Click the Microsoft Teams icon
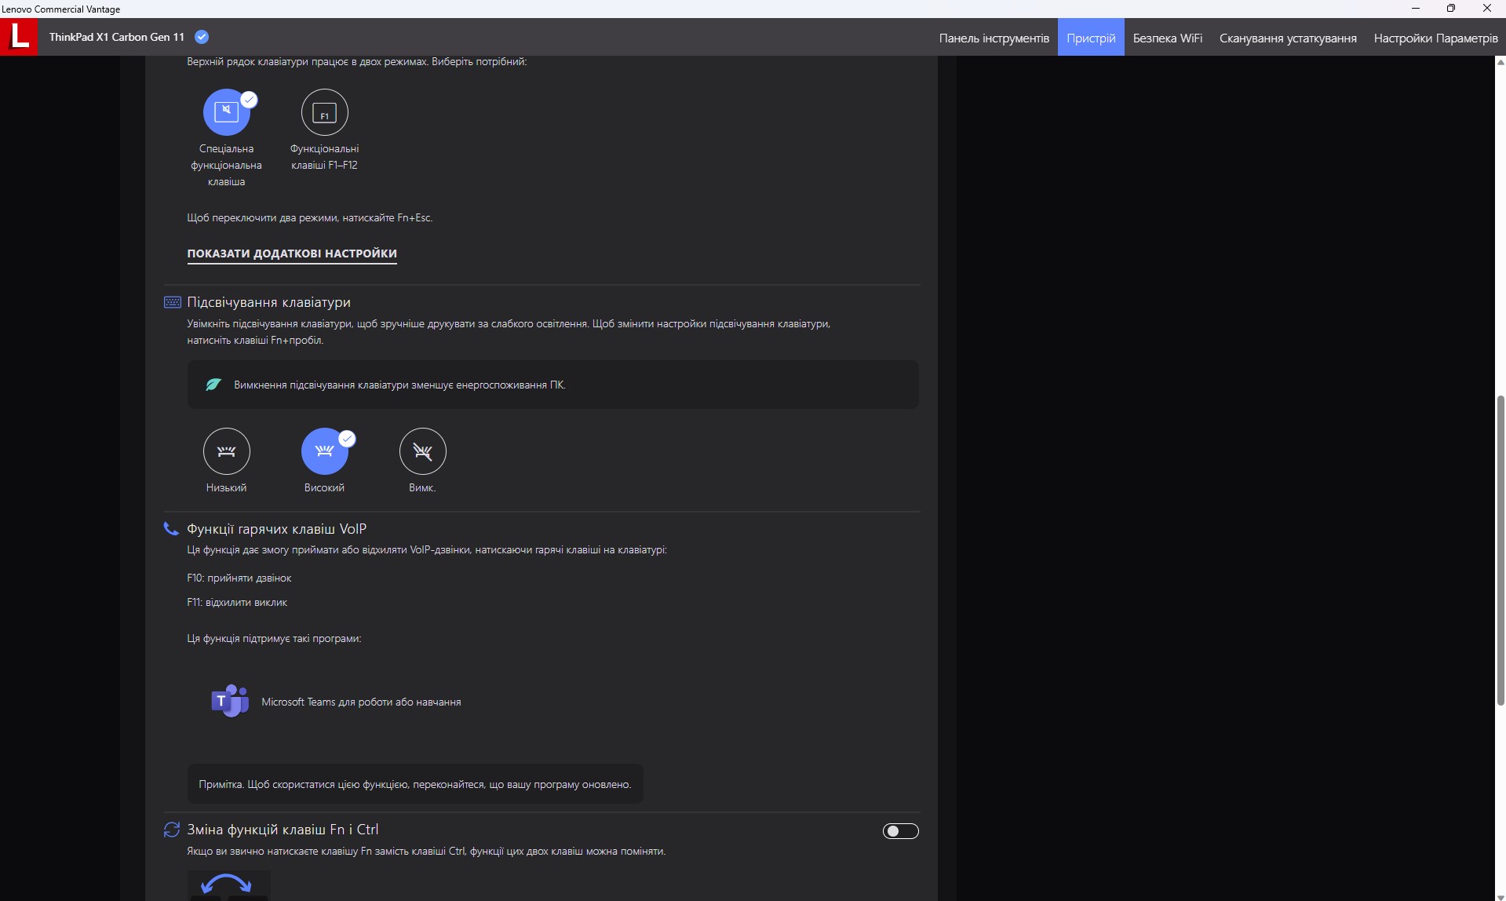The image size is (1506, 901). coord(229,701)
